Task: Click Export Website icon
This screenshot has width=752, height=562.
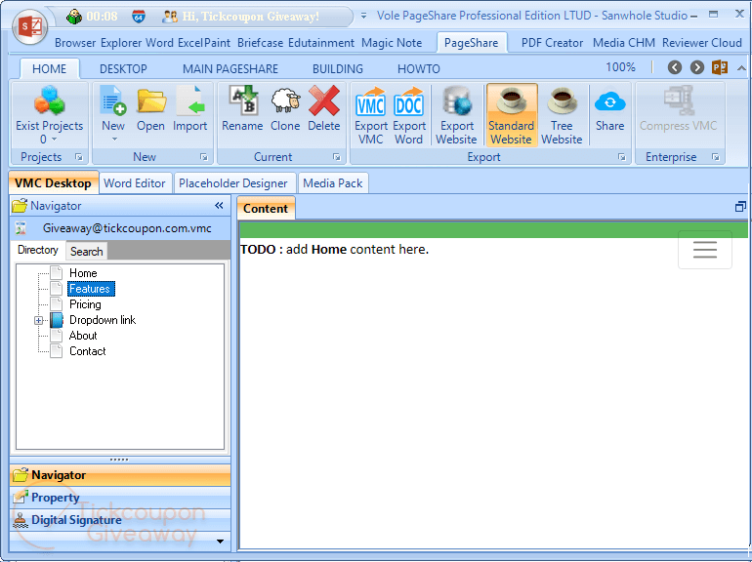Action: [x=457, y=100]
